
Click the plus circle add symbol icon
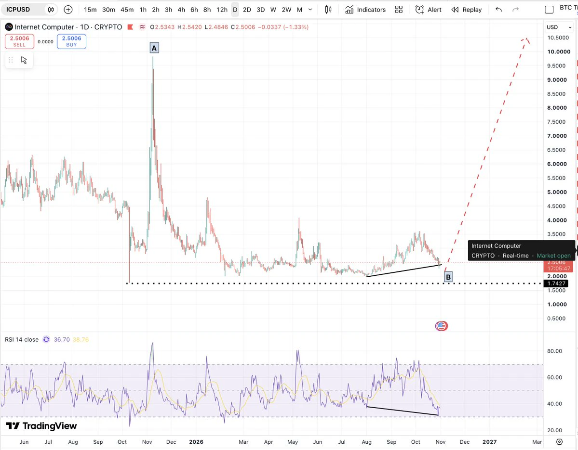click(x=68, y=10)
